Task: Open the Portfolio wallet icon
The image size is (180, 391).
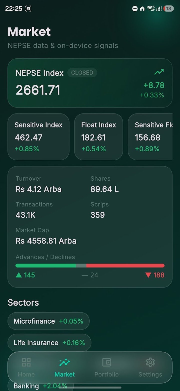Action: click(106, 362)
